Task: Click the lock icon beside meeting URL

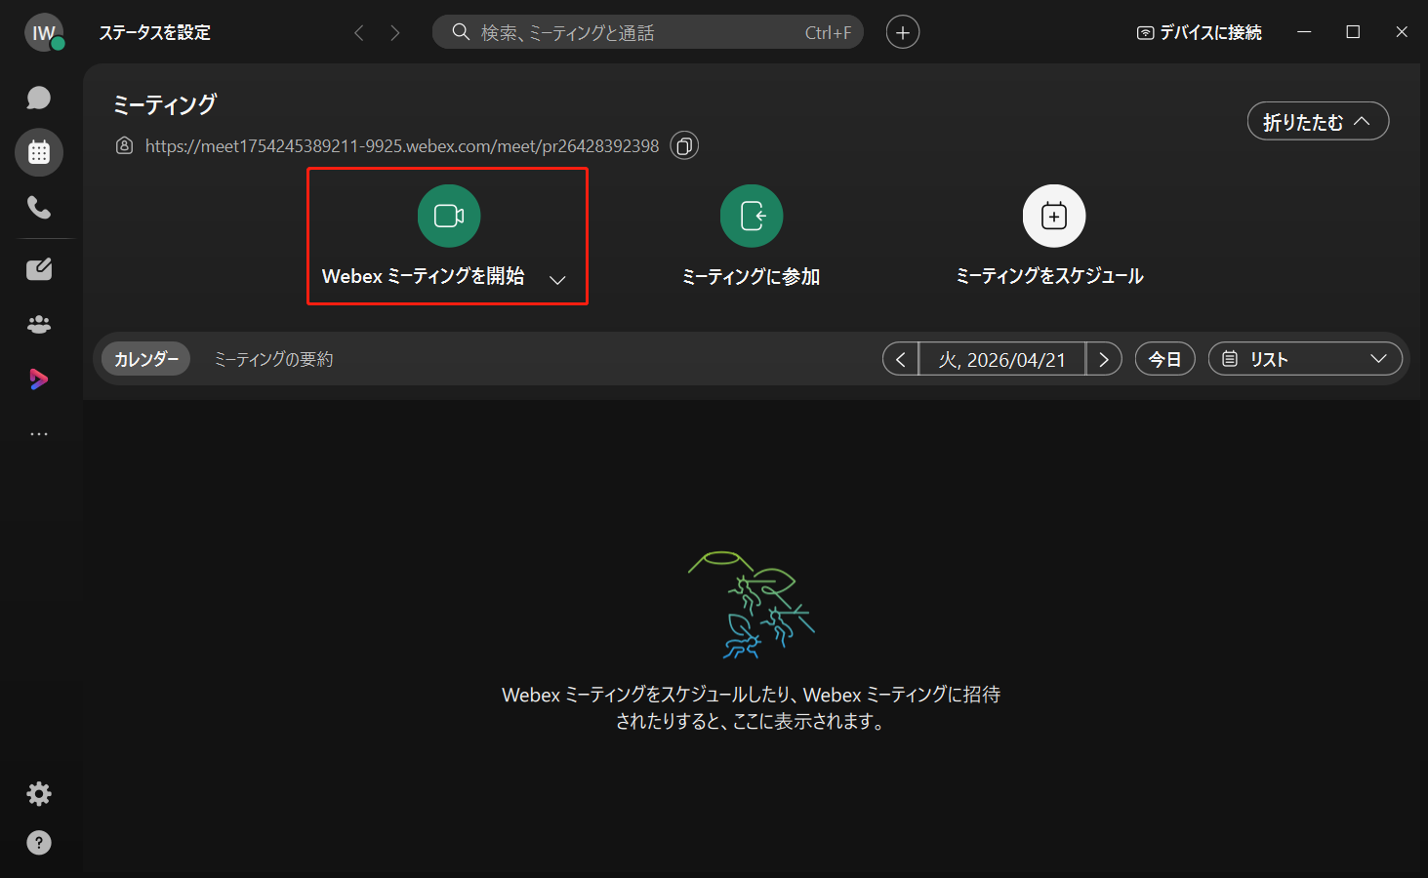Action: [124, 145]
